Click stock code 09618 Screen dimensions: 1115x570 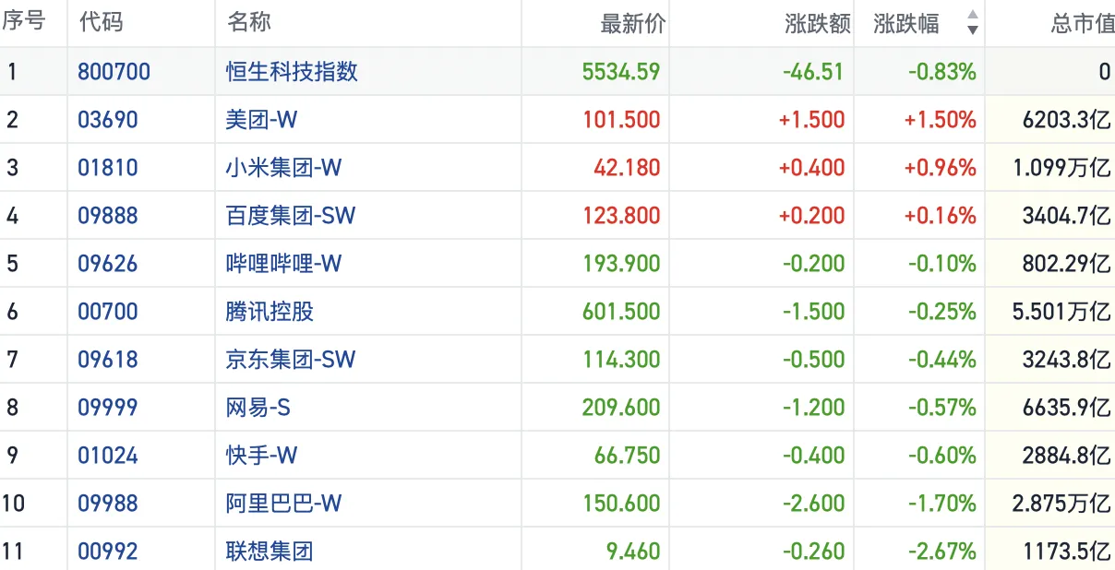(108, 359)
